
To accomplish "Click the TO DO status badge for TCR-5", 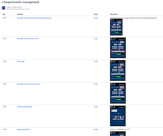I will [96, 107].
